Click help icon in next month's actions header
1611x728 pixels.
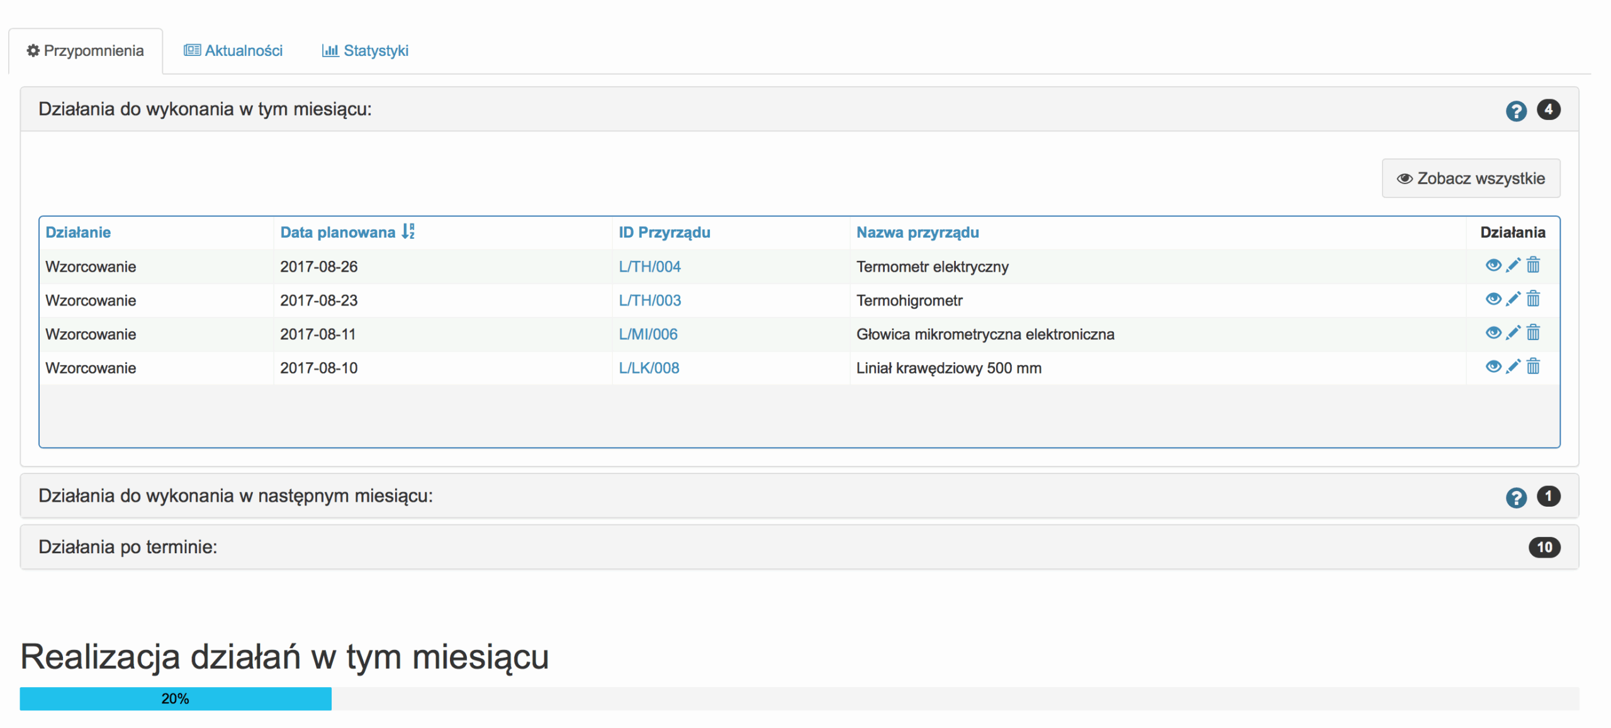tap(1515, 498)
